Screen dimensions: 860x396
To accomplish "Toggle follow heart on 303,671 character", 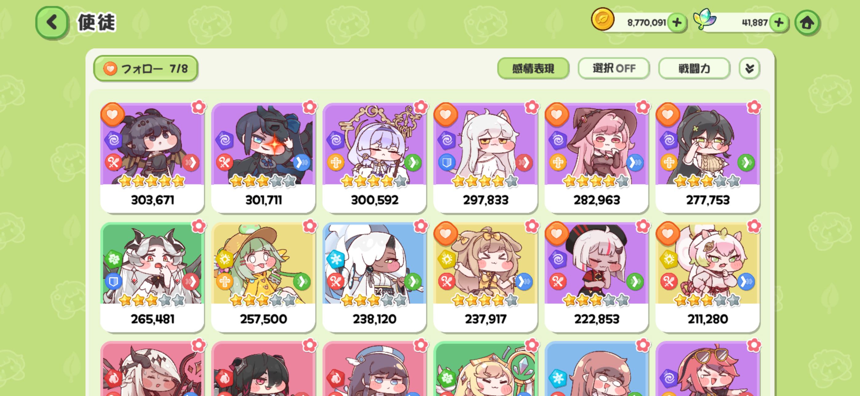I will (x=113, y=114).
